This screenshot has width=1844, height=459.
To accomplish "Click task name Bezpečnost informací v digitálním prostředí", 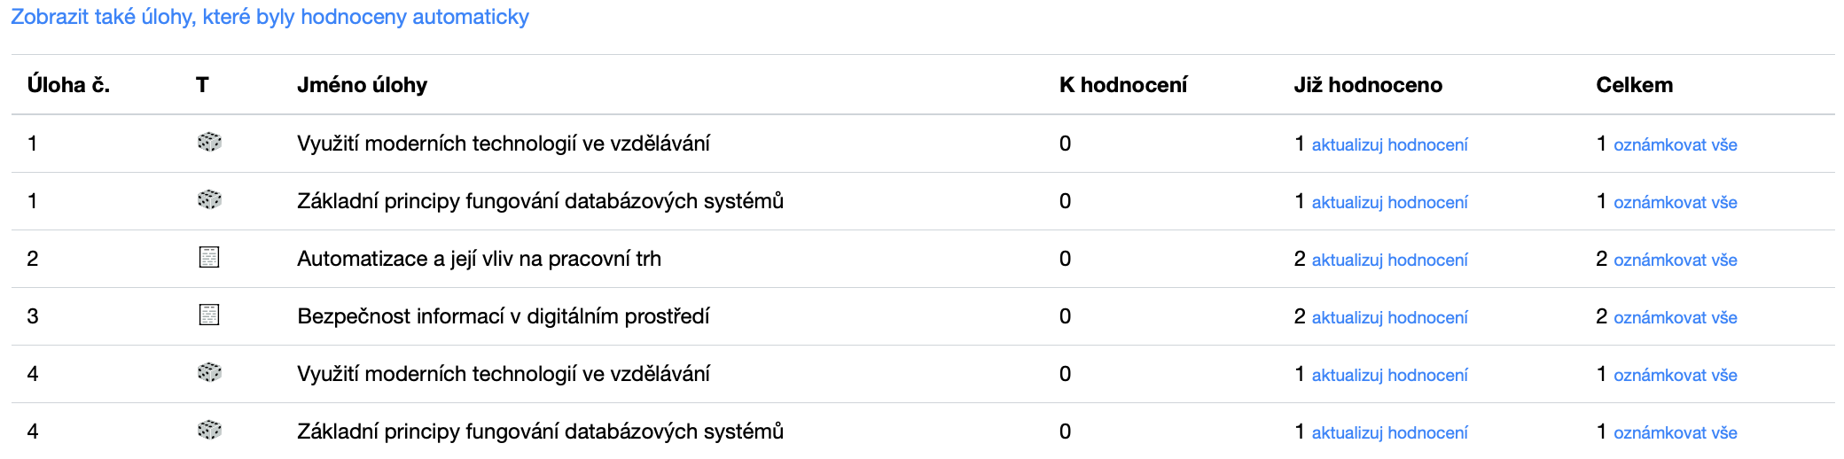I will [x=503, y=316].
